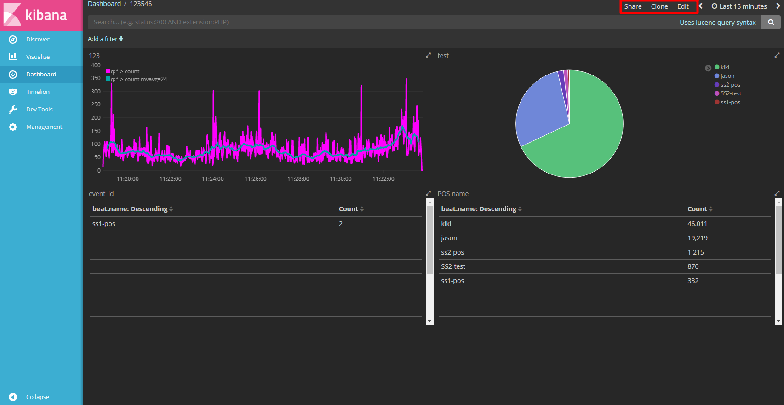This screenshot has width=784, height=405.
Task: Click the blue jason slice of pie chart
Action: point(543,110)
